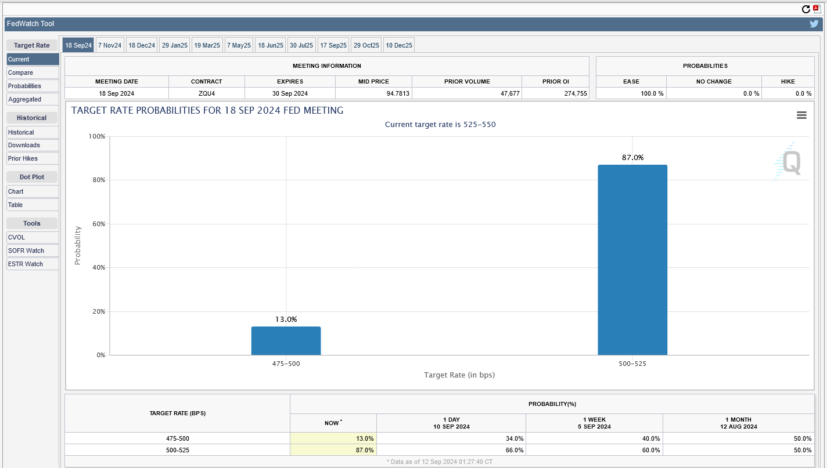
Task: Select the 10 Dec25 meeting tab
Action: coord(399,45)
